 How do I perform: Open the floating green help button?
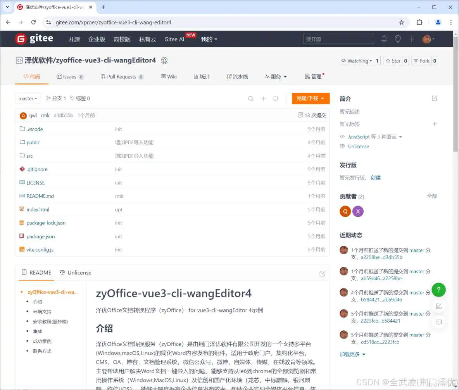click(x=438, y=290)
